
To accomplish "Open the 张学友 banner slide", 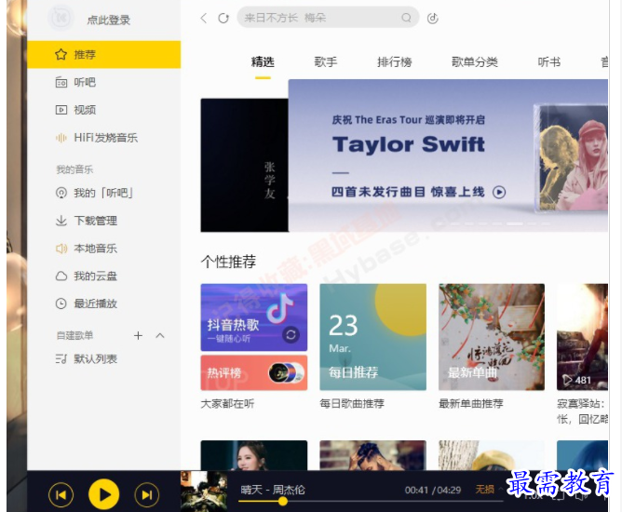I will [244, 165].
